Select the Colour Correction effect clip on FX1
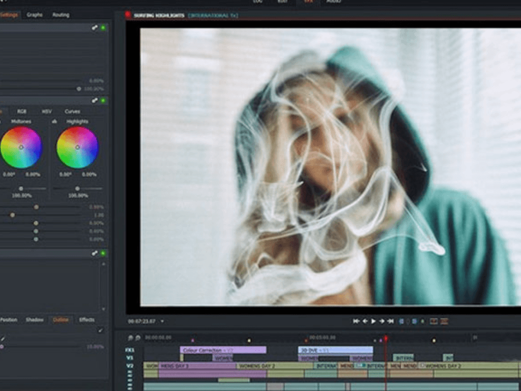The width and height of the screenshot is (521, 391). coord(223,350)
